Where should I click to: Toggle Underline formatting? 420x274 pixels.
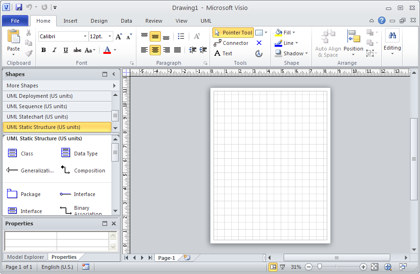(x=66, y=50)
